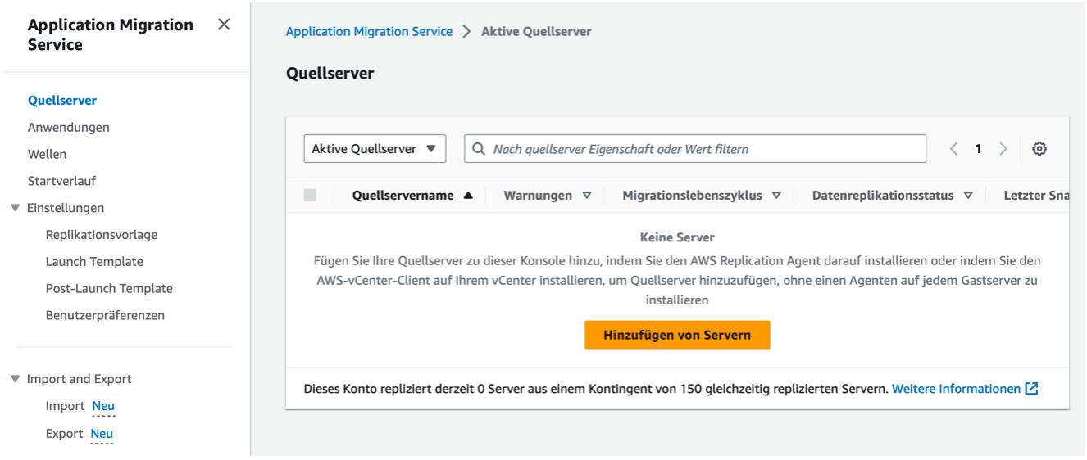Viewport: 1087px width, 460px height.
Task: Close the Application Migration Service sidebar
Action: [224, 25]
